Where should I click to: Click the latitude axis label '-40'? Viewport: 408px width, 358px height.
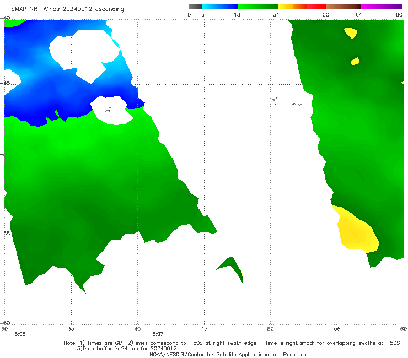[x=5, y=18]
